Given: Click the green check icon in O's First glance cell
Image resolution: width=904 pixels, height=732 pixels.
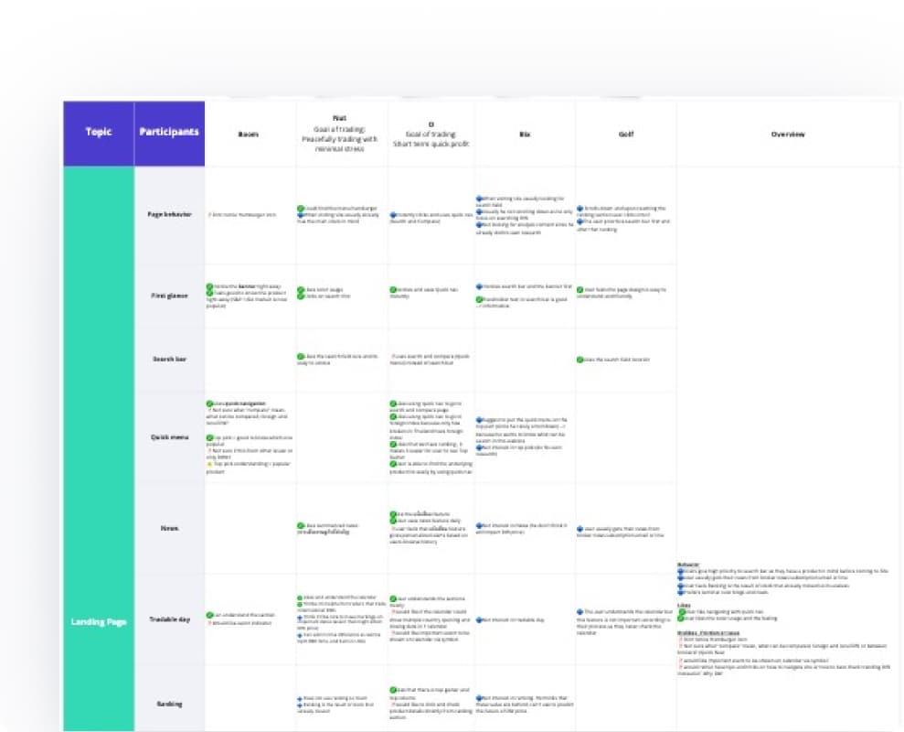Looking at the screenshot, I should point(390,289).
